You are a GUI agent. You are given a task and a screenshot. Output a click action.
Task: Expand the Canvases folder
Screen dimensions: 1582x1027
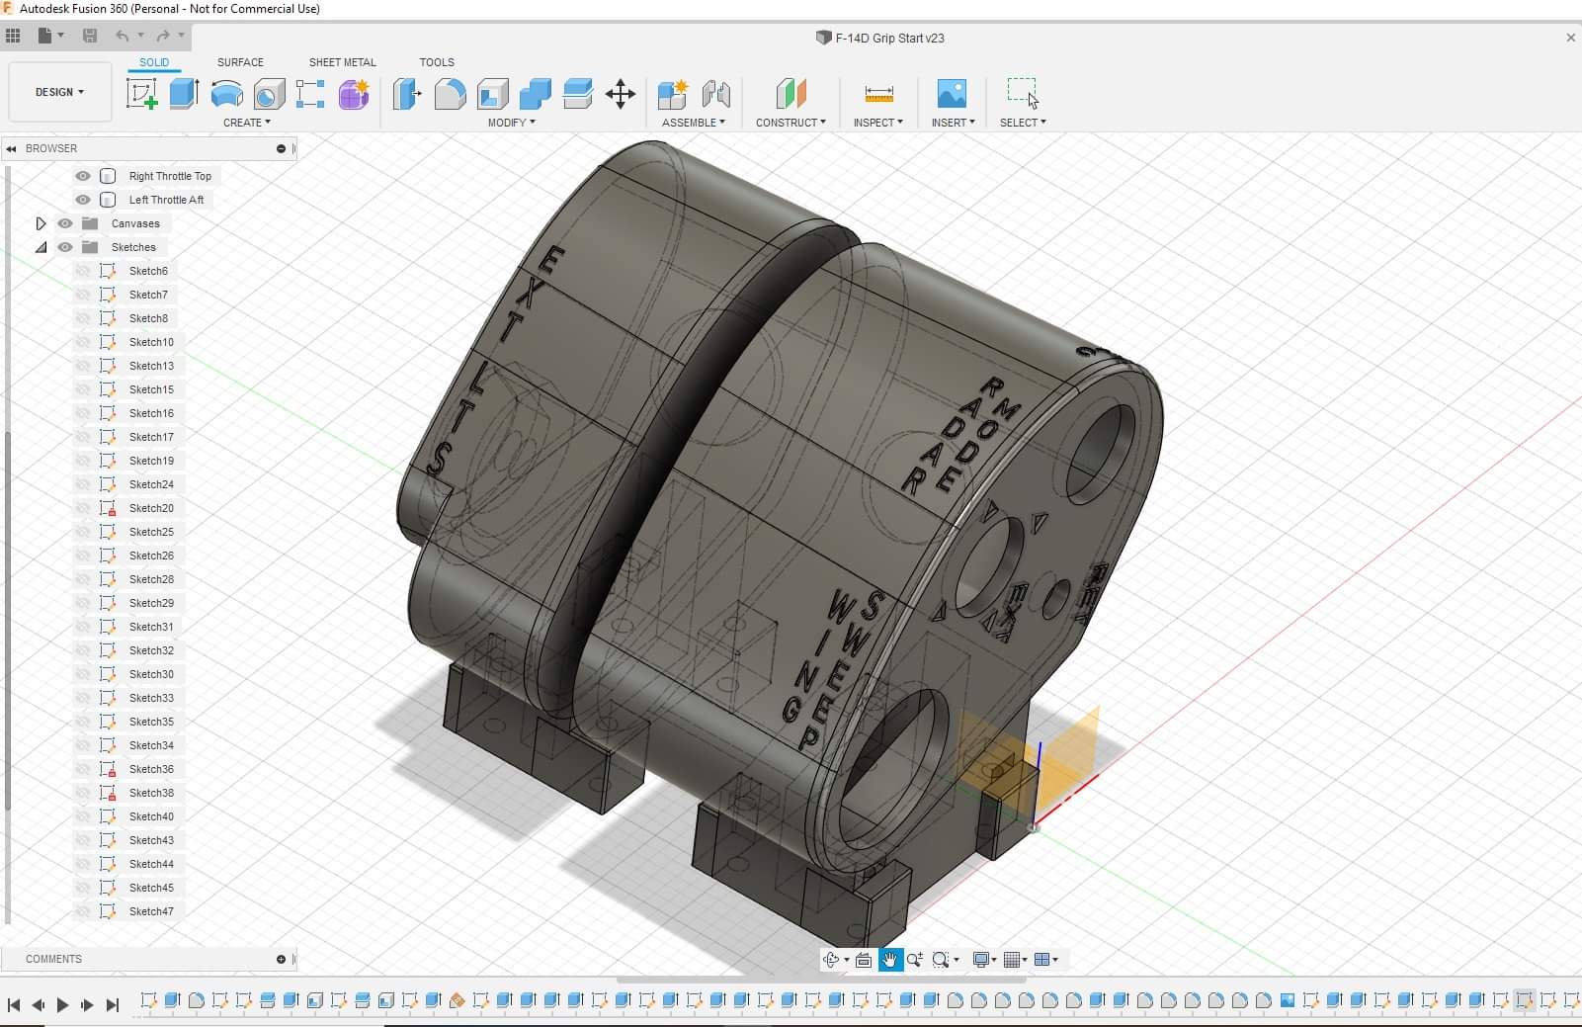click(x=41, y=223)
